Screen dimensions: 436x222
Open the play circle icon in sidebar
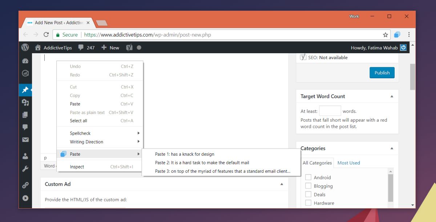25,198
